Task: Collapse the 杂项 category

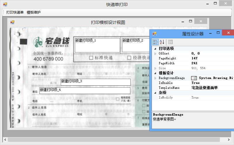Action: (x=155, y=93)
